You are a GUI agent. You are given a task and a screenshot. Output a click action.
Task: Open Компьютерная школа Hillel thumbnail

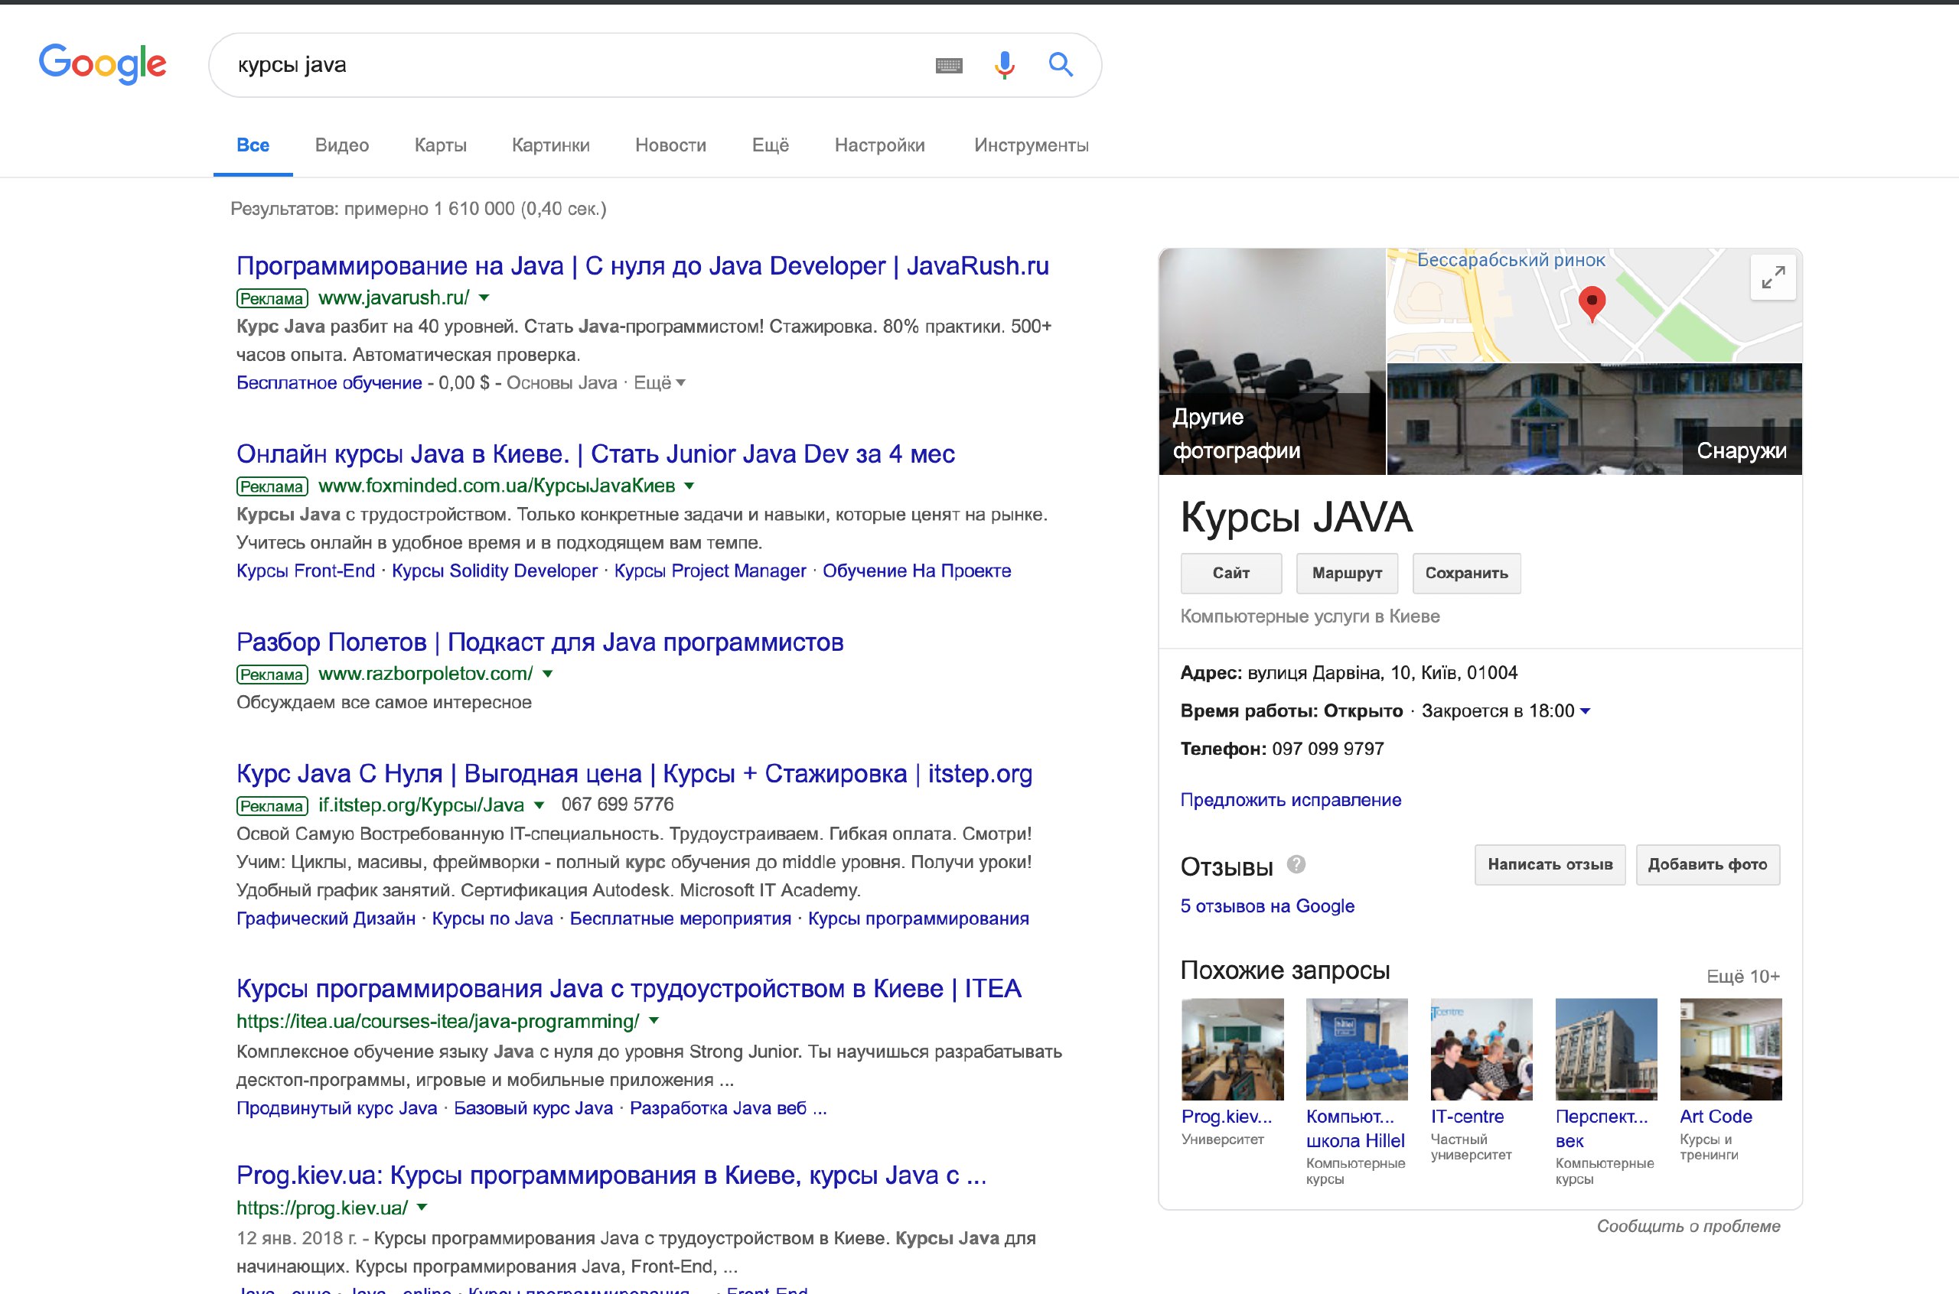1356,1049
